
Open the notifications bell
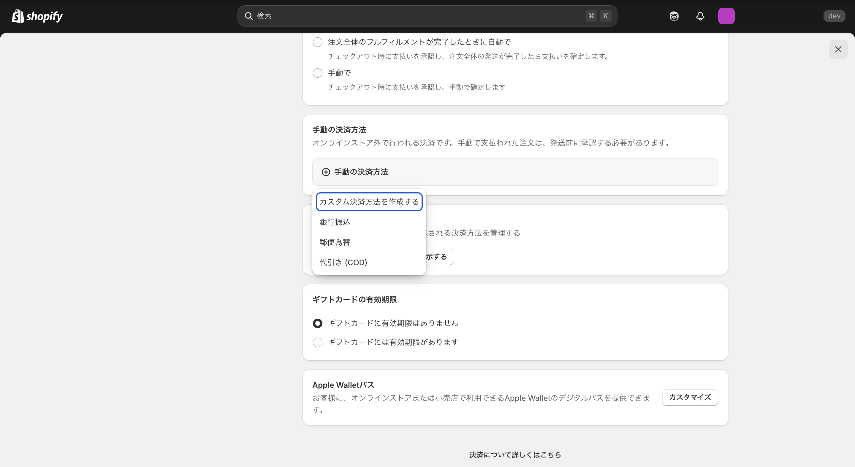tap(700, 16)
